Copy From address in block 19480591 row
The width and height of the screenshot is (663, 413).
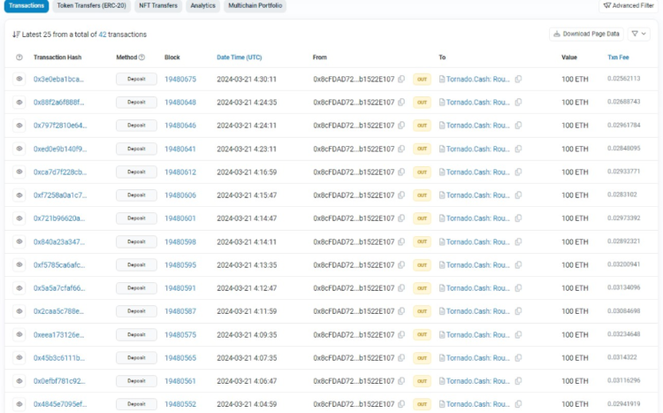tap(401, 287)
